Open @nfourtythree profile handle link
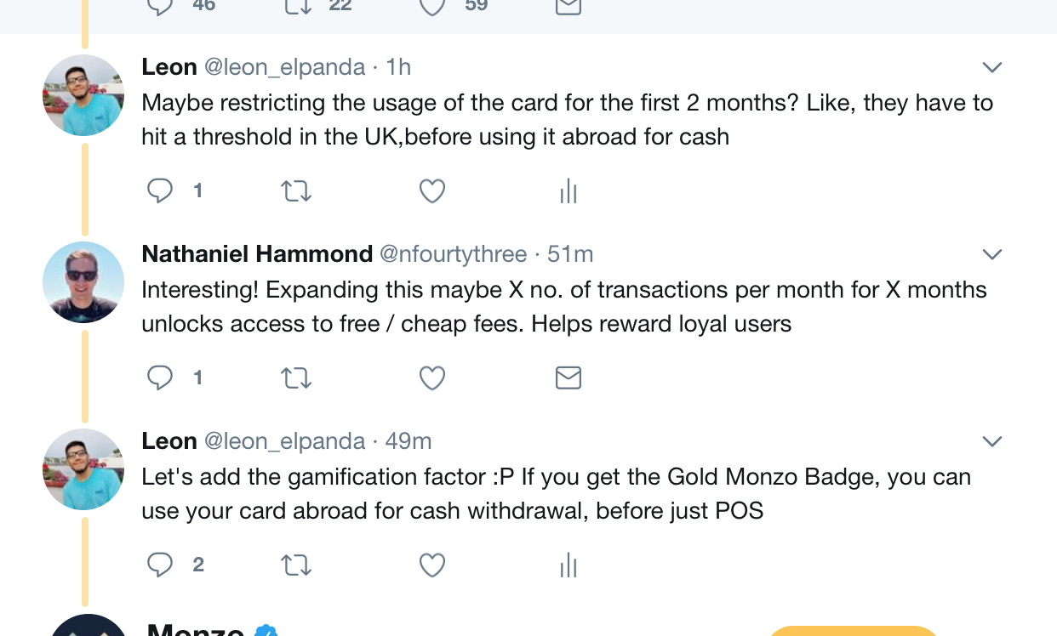 (x=453, y=254)
